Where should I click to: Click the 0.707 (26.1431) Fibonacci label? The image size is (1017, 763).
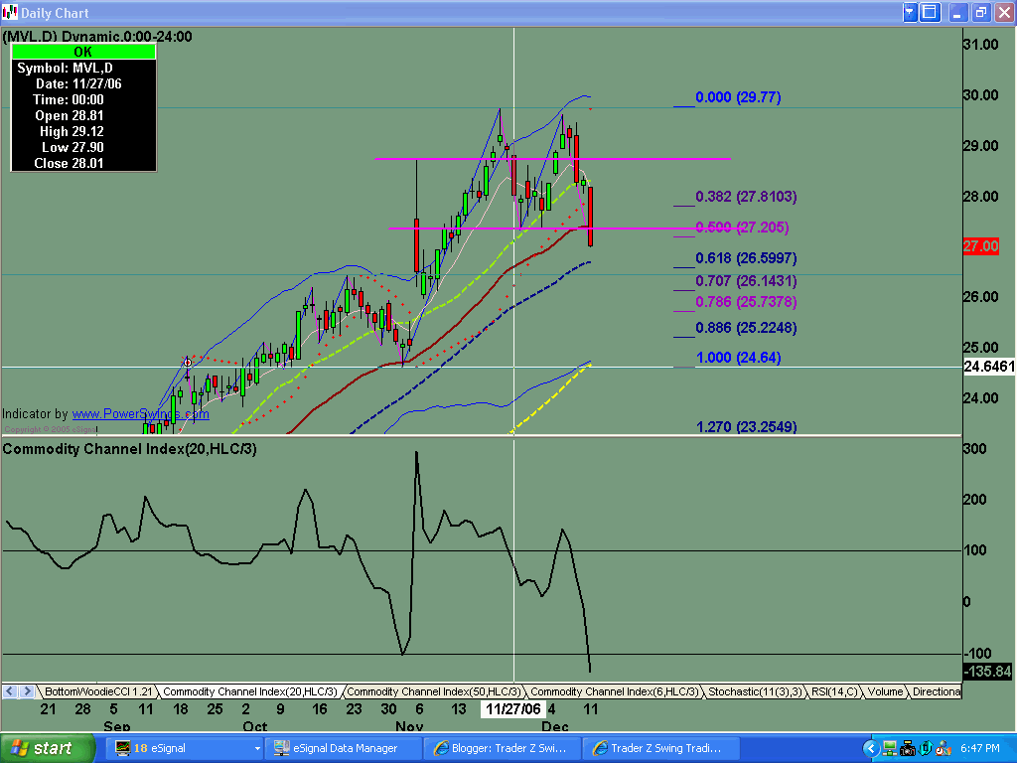(746, 281)
